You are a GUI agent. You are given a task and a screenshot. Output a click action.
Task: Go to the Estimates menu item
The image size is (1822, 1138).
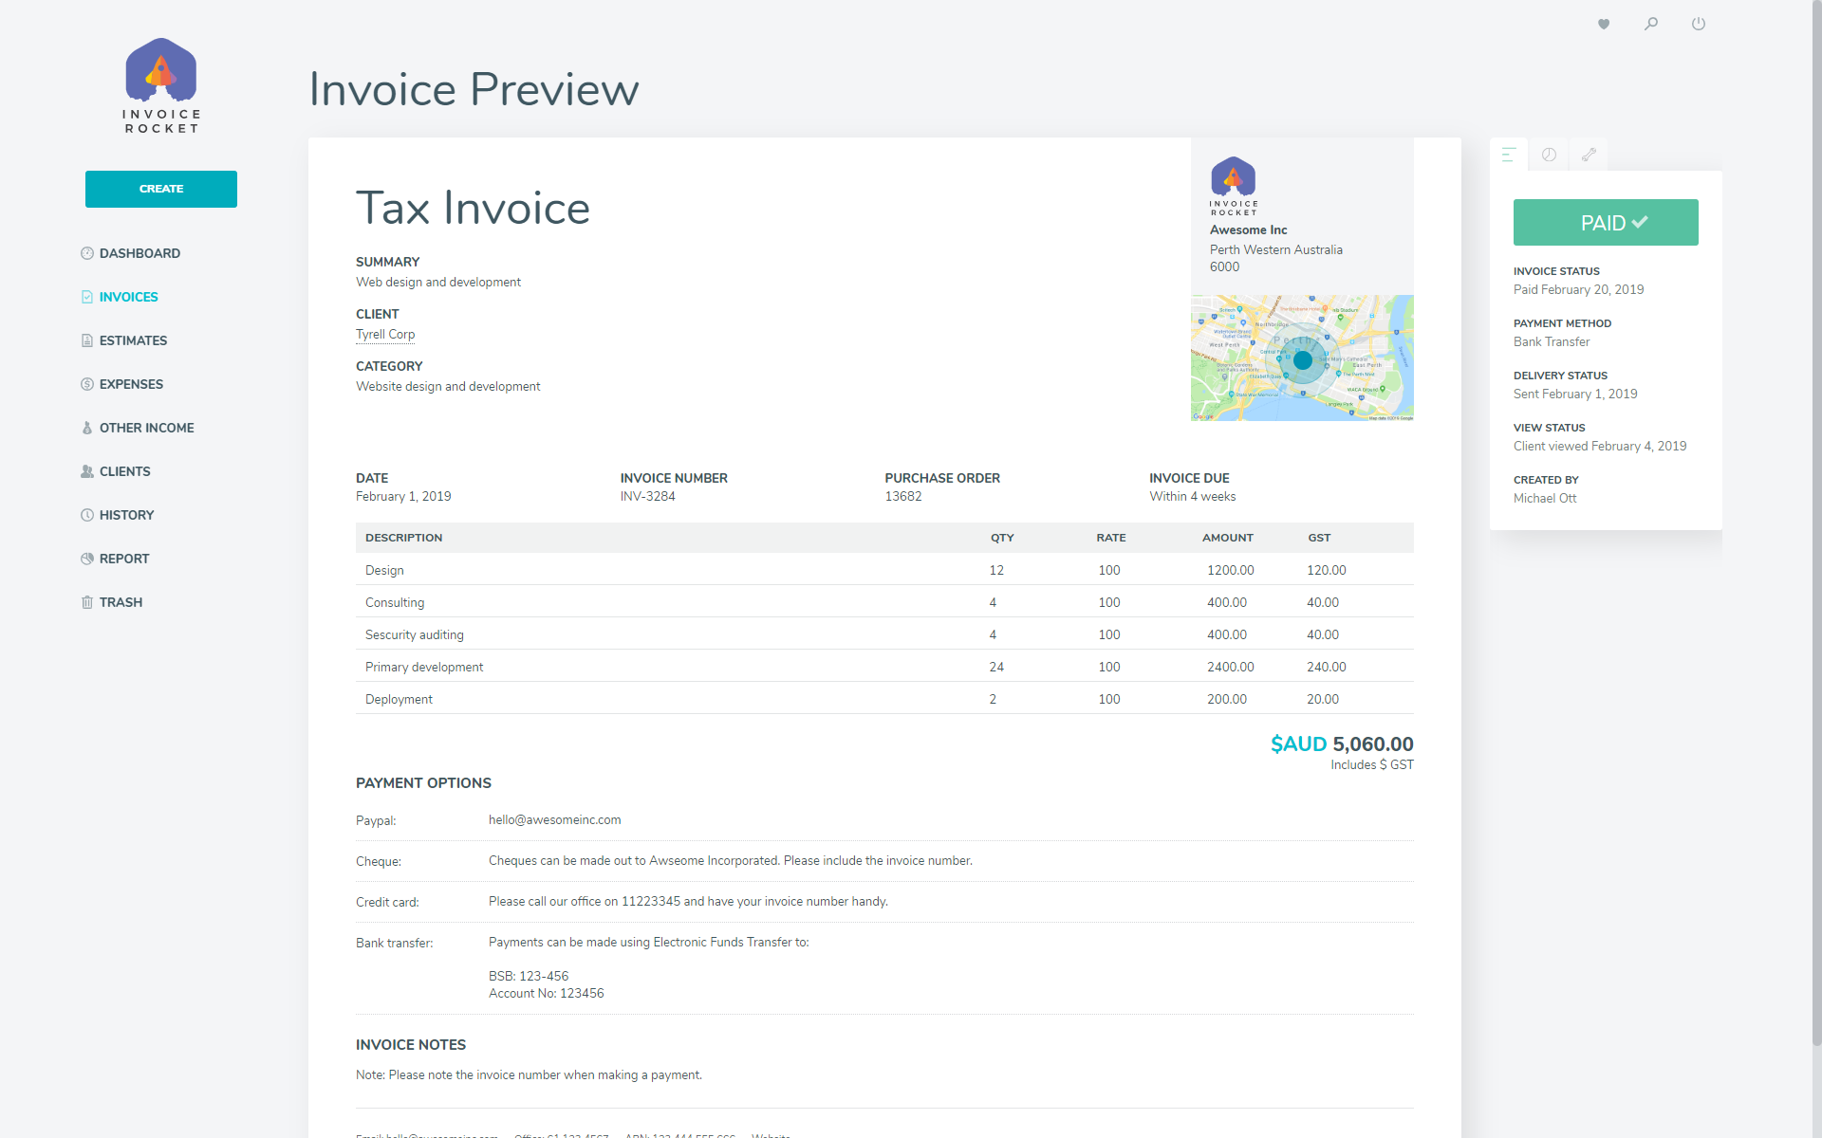133,340
